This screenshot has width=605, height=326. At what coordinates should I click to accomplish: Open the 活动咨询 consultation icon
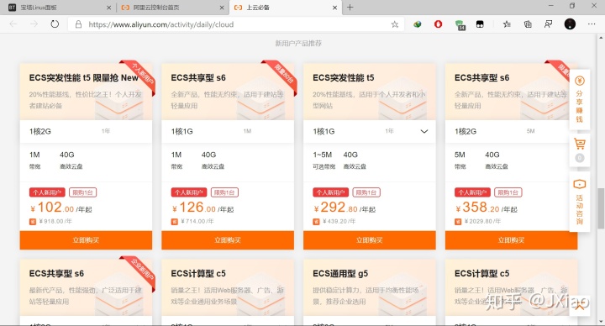click(580, 184)
